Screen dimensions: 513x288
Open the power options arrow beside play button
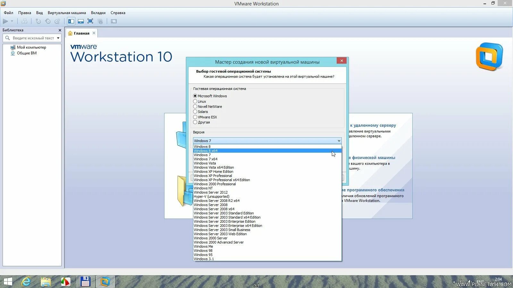[x=12, y=21]
